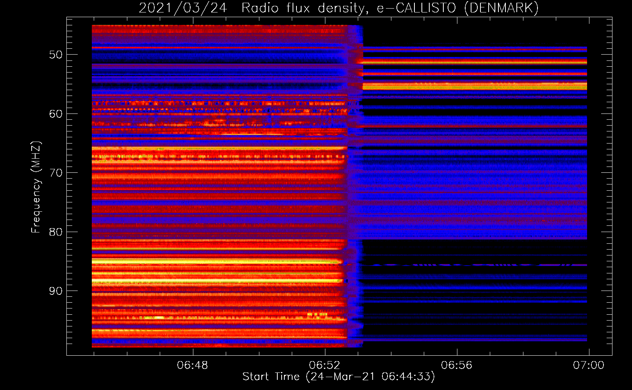This screenshot has width=632, height=390.
Task: Click the '50' frequency tick label
Action: click(x=56, y=55)
